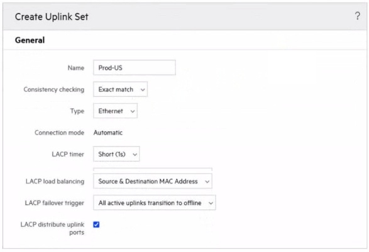Viewport: 369px width, 252px height.
Task: Open help via the question mark icon
Action: pos(357,16)
